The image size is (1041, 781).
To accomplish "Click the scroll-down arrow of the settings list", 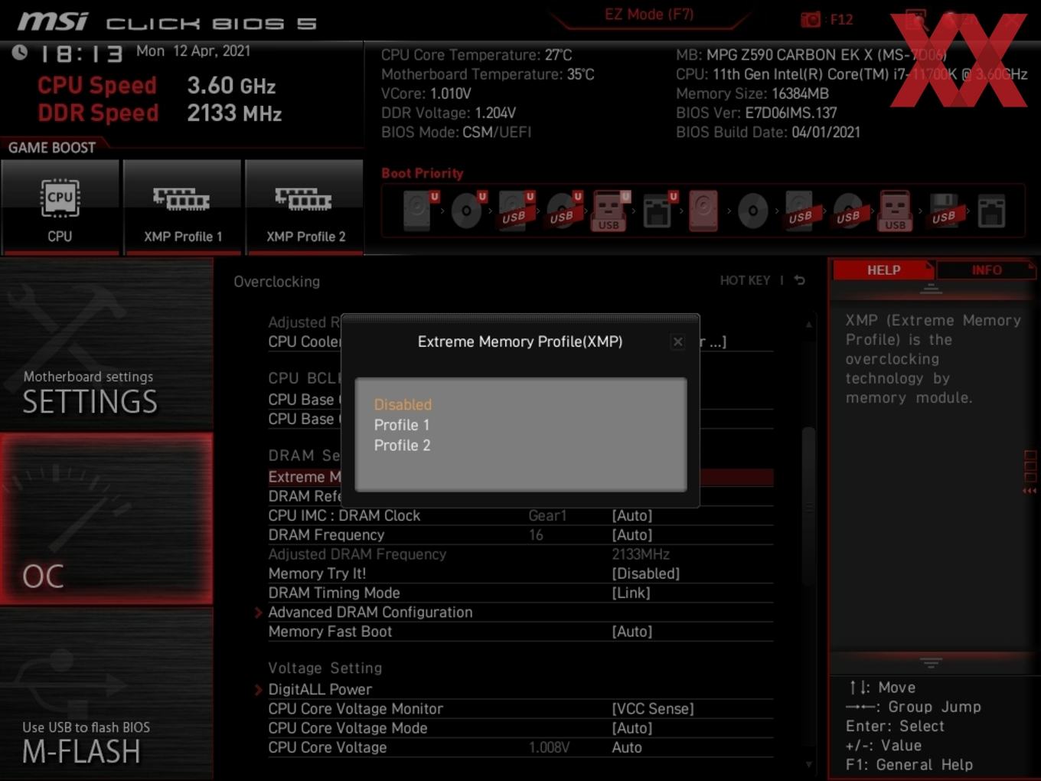I will click(x=809, y=764).
